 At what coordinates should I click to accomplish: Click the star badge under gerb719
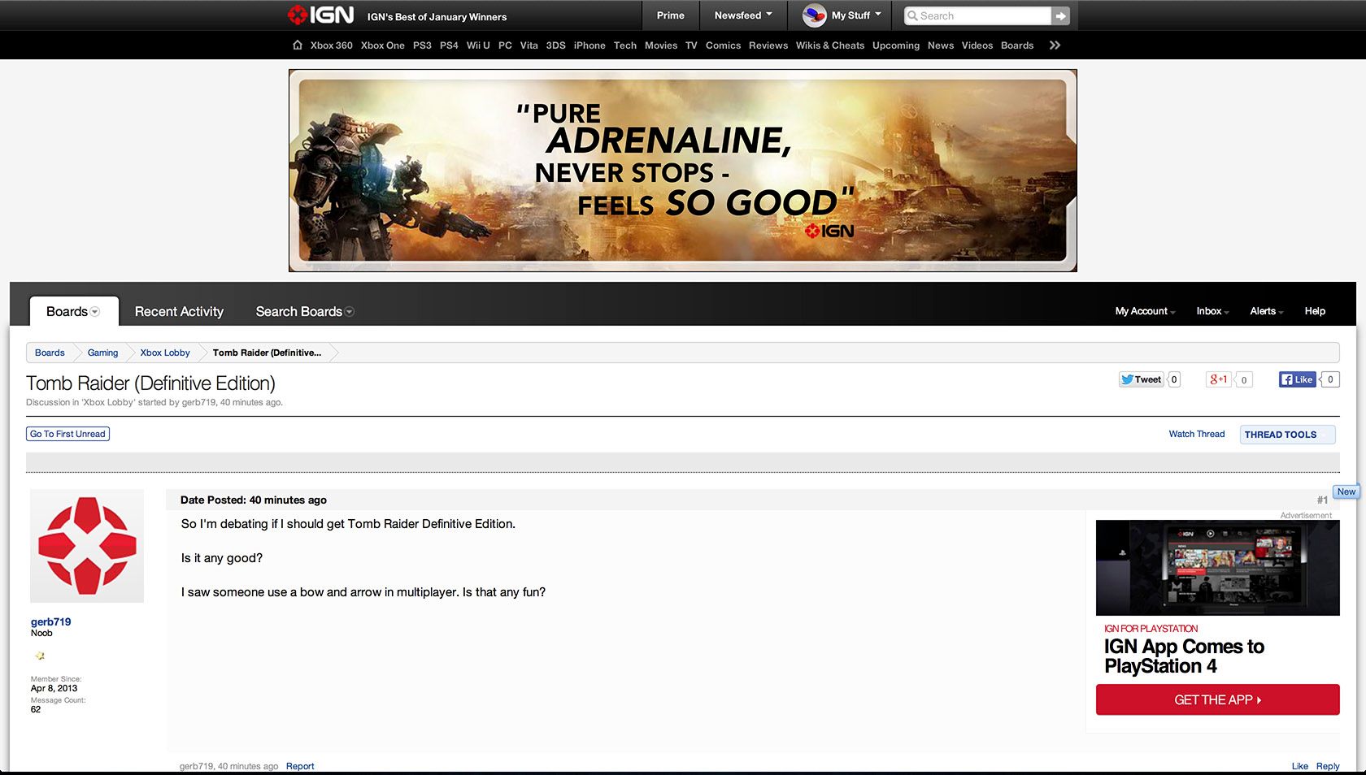[40, 656]
